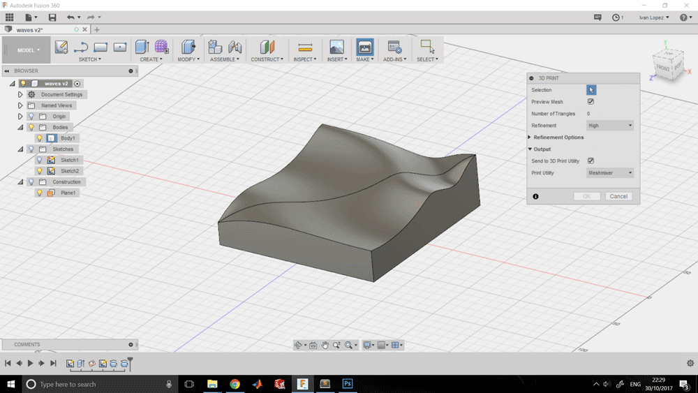Toggle visibility bulb of Plane1
The width and height of the screenshot is (698, 393).
pyautogui.click(x=40, y=193)
